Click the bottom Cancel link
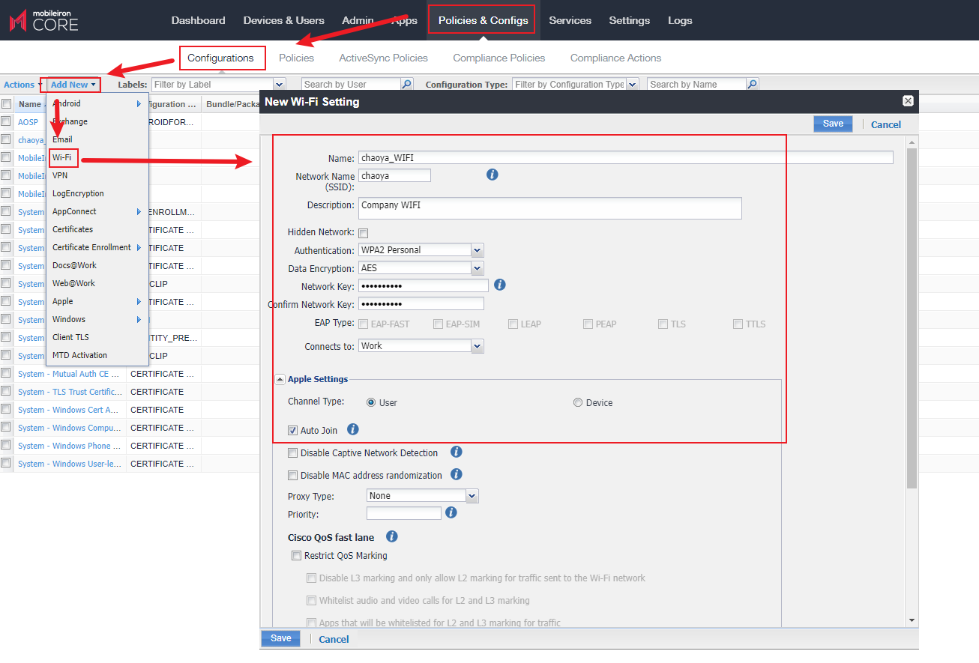The width and height of the screenshot is (979, 663). 334,639
